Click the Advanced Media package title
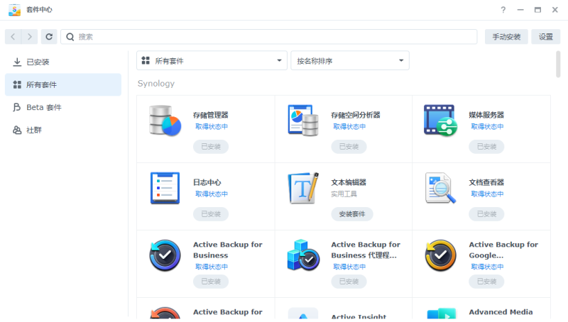This screenshot has height=322, width=568. coord(501,312)
